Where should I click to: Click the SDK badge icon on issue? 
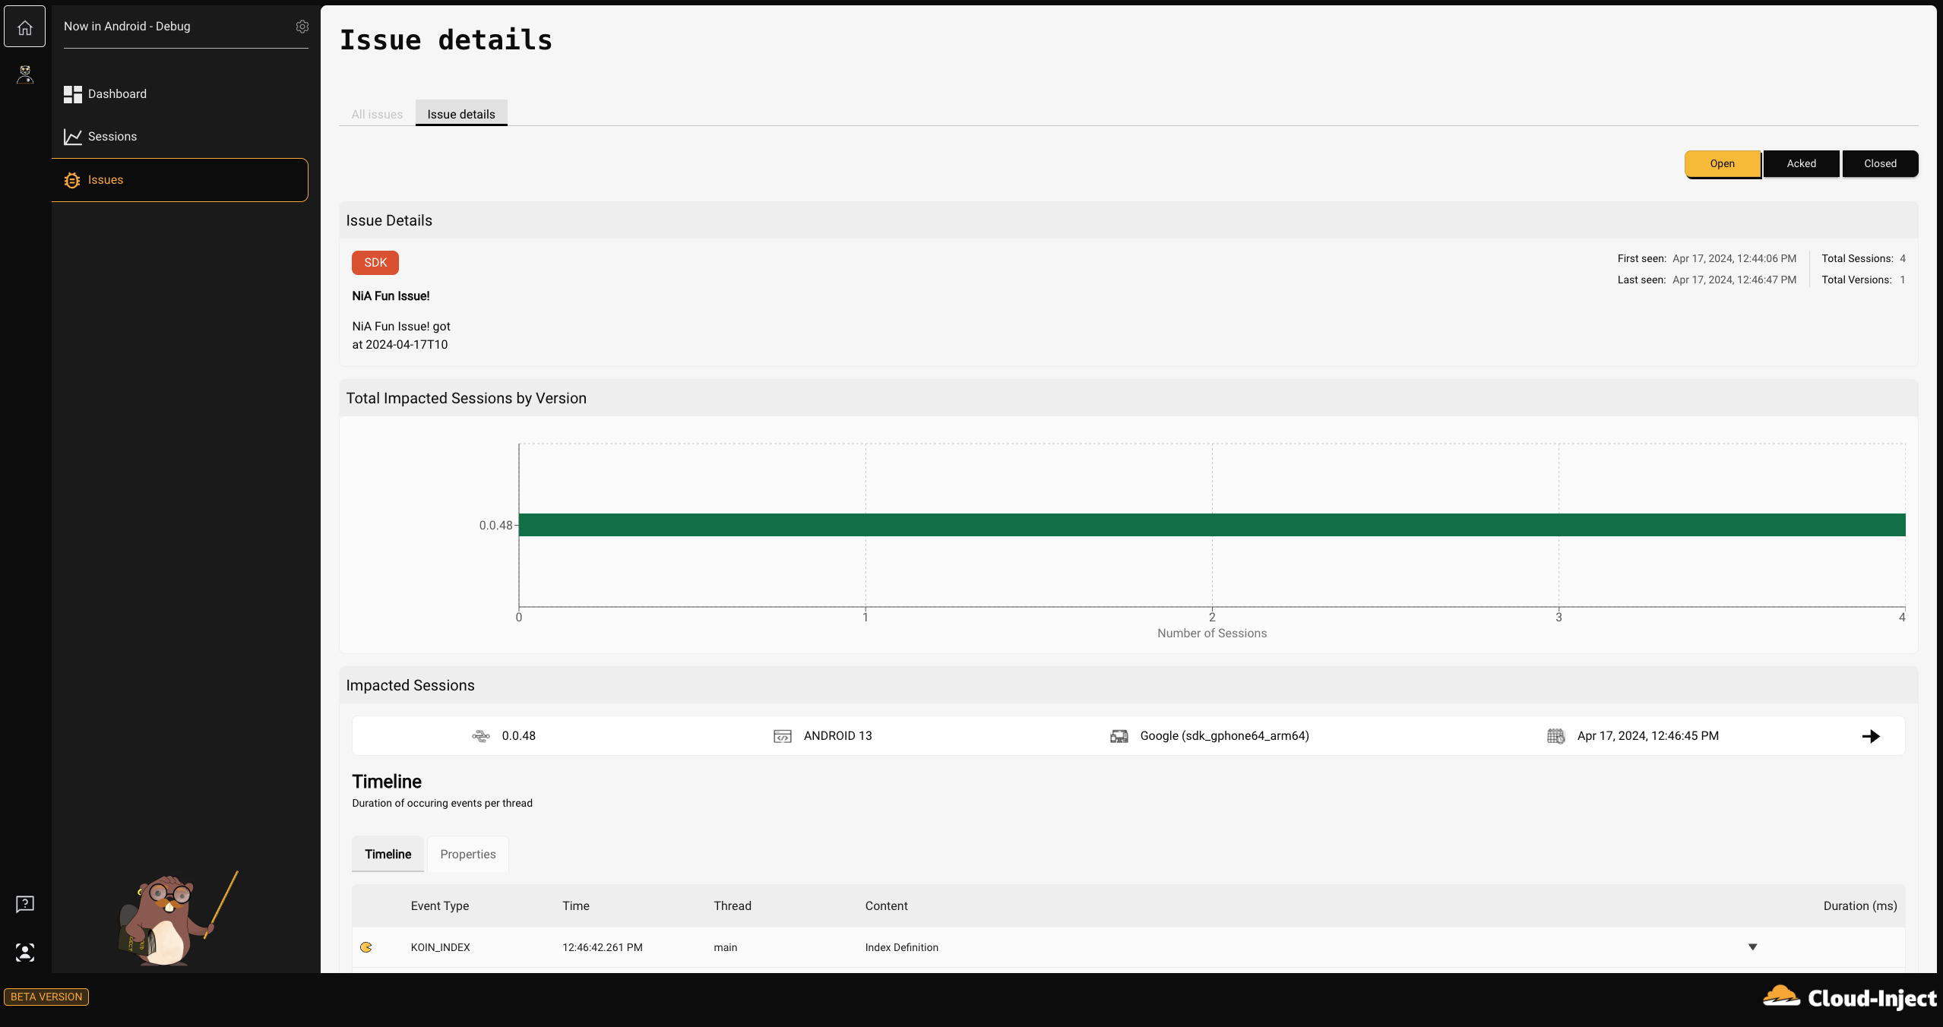[374, 264]
